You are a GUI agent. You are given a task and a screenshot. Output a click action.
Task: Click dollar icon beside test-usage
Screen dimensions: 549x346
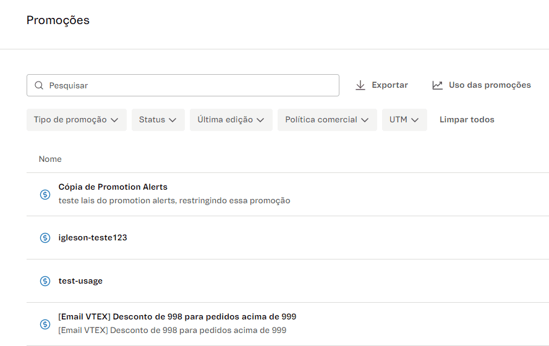click(x=45, y=281)
